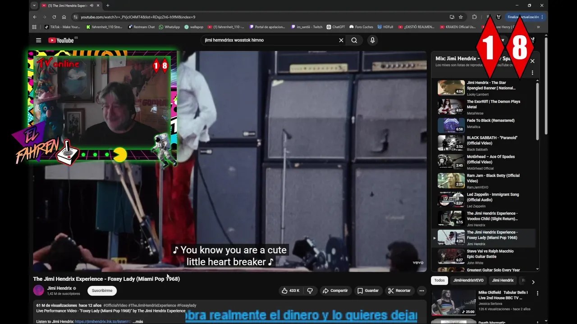Click the page vertical scrollbar
577x324 pixels.
pyautogui.click(x=546, y=85)
